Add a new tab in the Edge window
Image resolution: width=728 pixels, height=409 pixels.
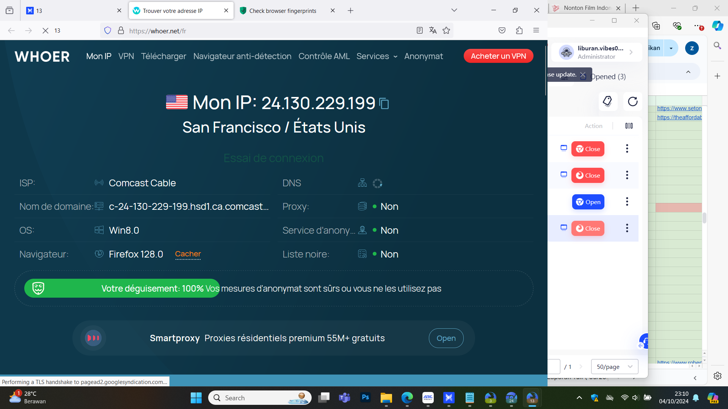(x=636, y=8)
